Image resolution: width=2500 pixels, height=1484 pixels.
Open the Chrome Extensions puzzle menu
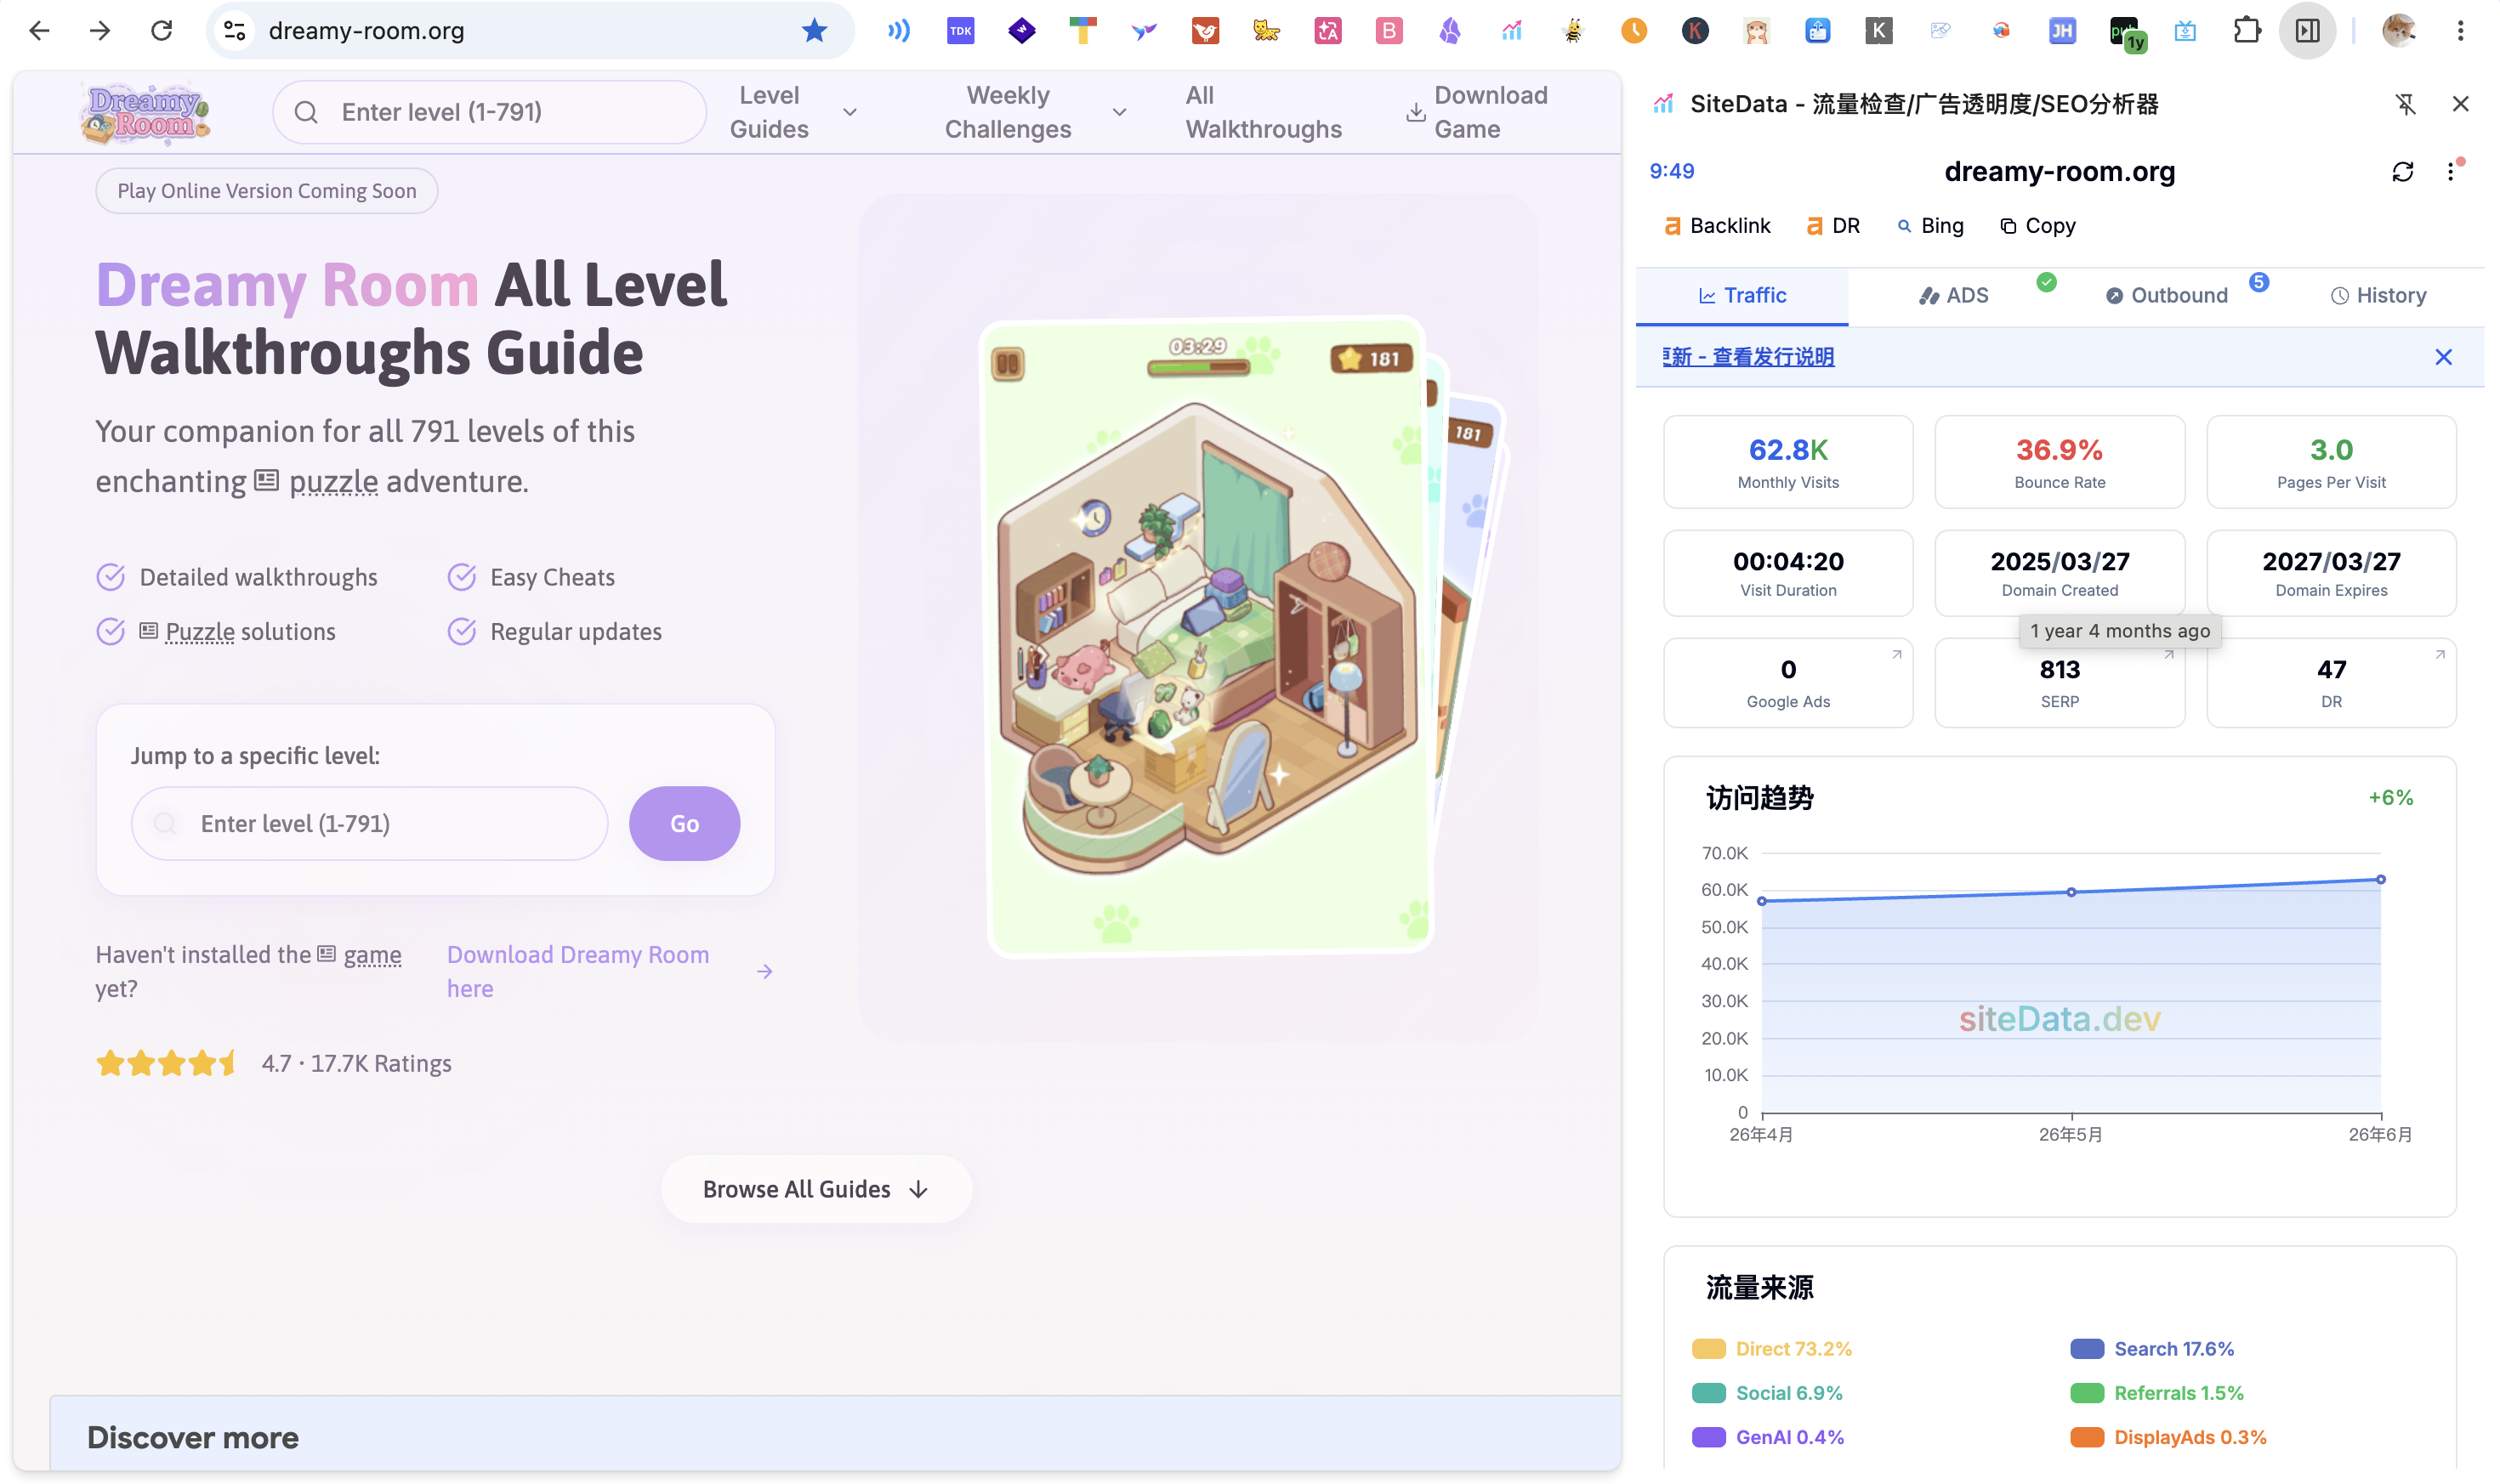coord(2246,31)
